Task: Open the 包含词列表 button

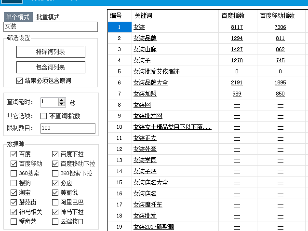Action: pos(51,67)
